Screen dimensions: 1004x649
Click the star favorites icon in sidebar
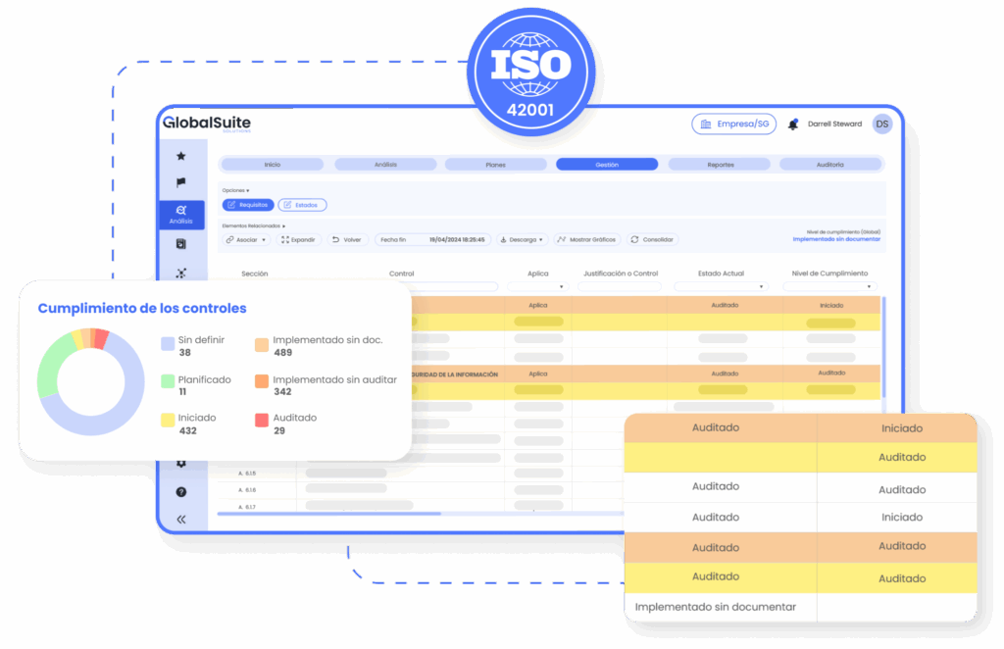pyautogui.click(x=180, y=156)
